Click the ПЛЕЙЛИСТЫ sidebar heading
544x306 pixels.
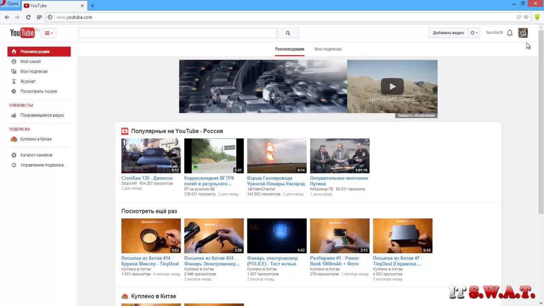(21, 105)
